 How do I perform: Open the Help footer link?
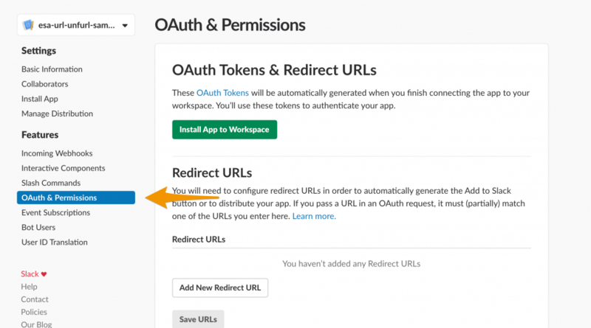point(29,287)
